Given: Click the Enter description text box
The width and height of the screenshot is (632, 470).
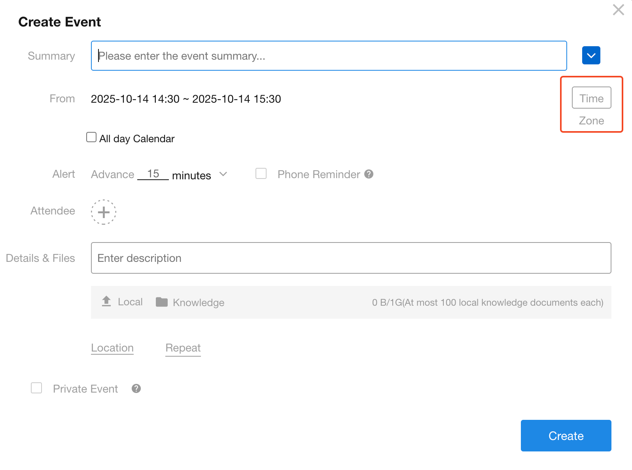Looking at the screenshot, I should (350, 258).
